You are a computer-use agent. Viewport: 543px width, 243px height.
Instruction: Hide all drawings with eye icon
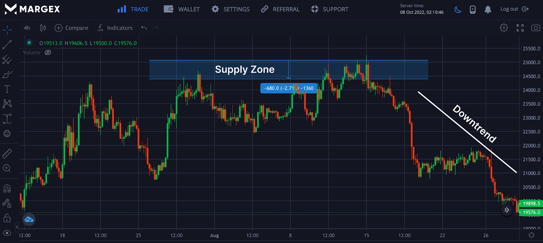(7, 233)
